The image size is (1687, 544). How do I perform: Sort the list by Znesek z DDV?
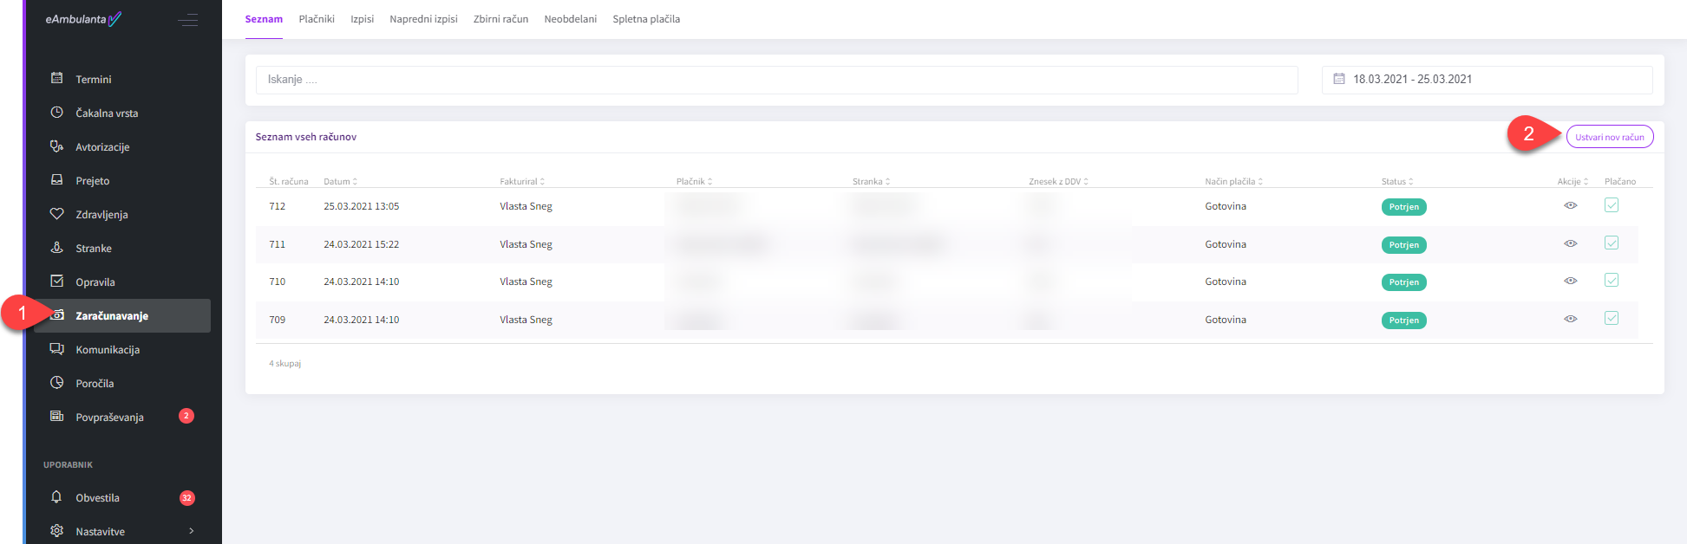point(1058,182)
